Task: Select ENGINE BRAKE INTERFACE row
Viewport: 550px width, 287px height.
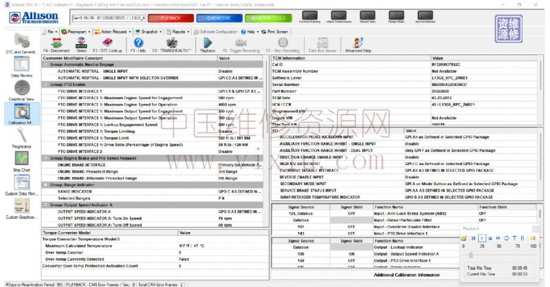Action: click(152, 164)
